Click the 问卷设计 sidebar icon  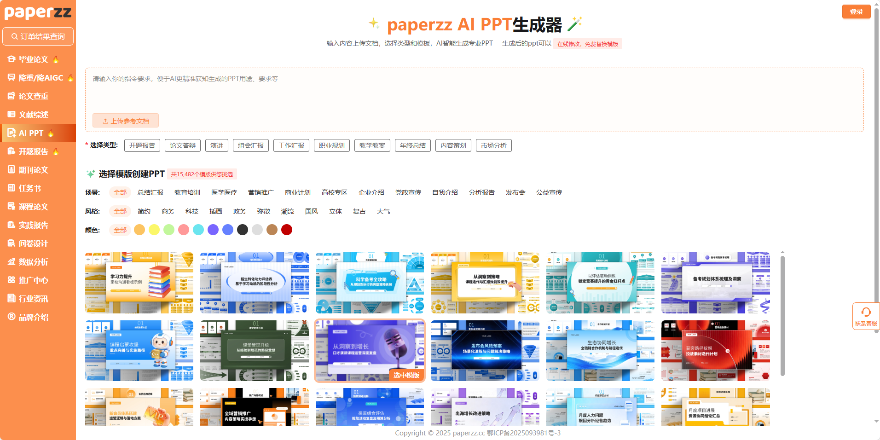[12, 243]
